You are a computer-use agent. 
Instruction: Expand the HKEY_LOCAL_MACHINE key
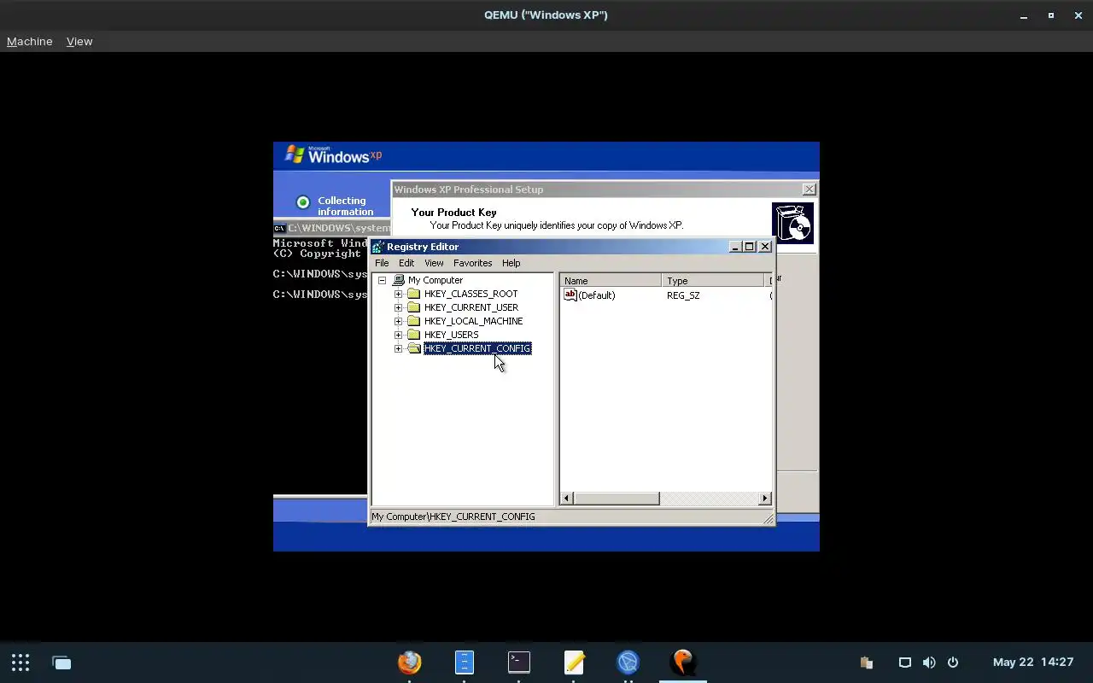point(398,321)
